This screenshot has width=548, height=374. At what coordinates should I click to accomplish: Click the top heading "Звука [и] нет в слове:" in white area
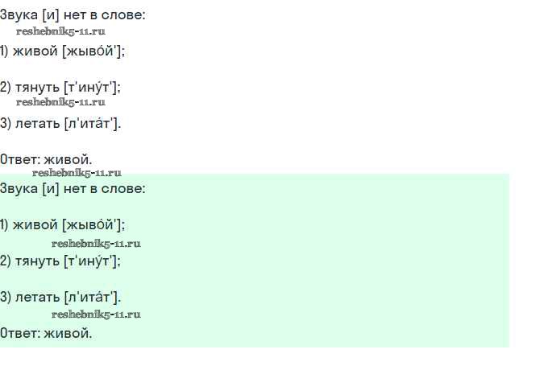coord(73,14)
